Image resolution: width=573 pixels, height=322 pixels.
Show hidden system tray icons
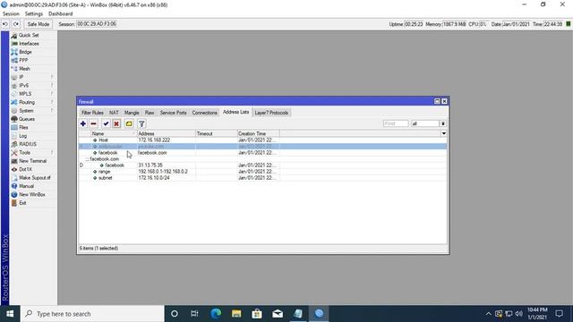(489, 314)
